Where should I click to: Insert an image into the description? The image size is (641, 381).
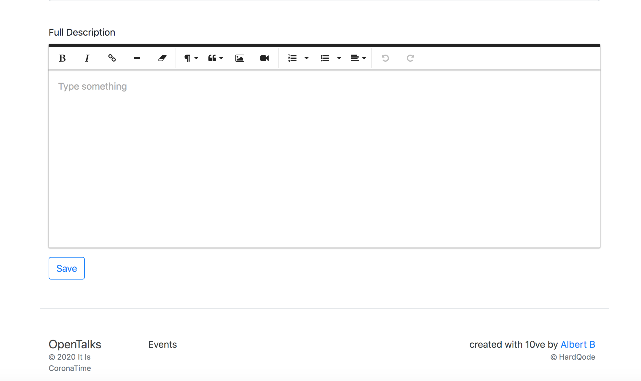tap(240, 58)
